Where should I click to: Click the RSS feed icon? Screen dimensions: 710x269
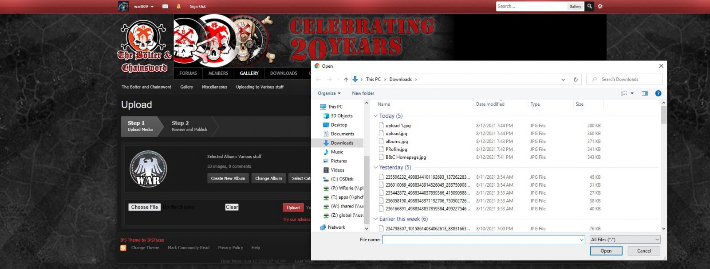(123, 248)
